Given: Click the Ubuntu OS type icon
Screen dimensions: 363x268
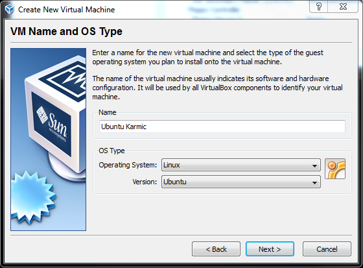Looking at the screenshot, I should pos(335,169).
